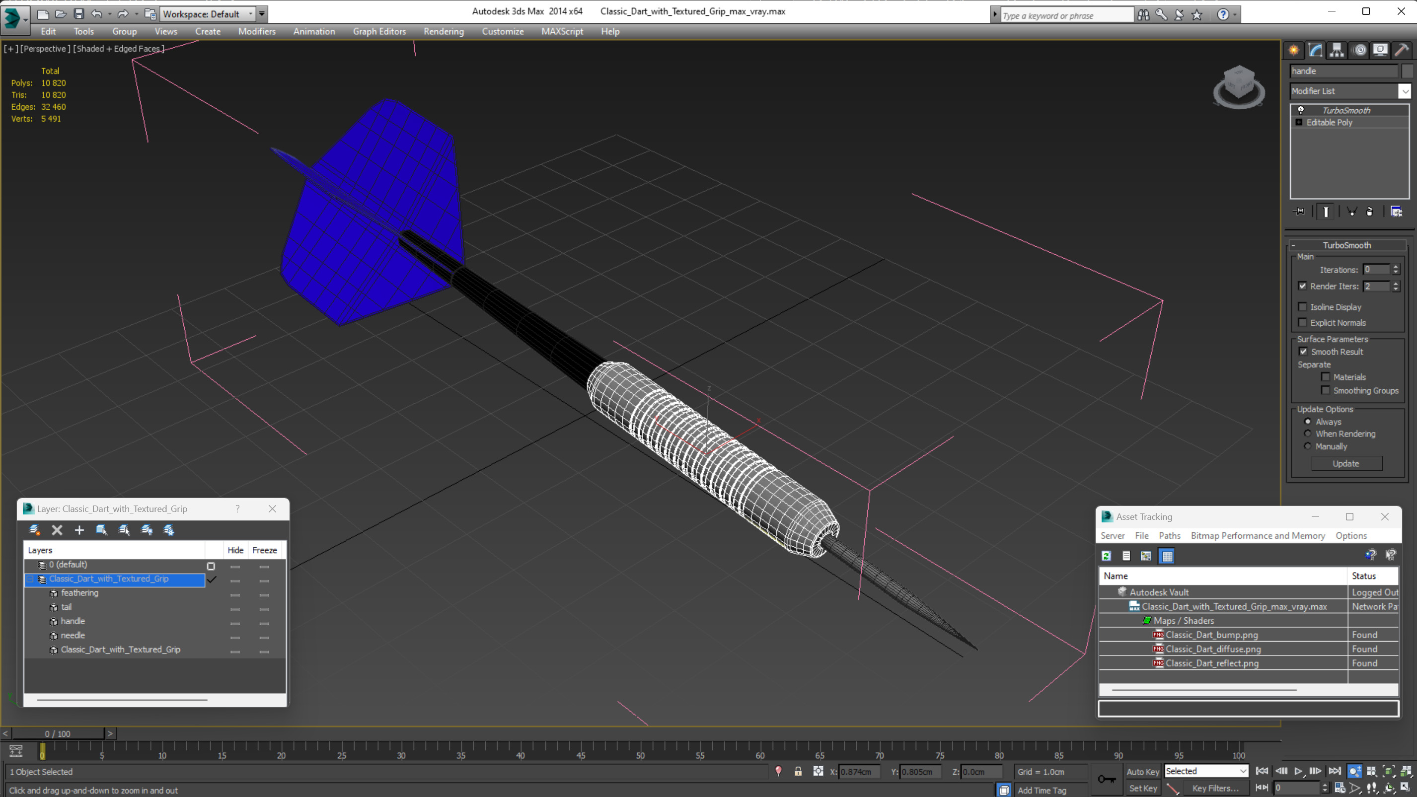This screenshot has height=797, width=1417.
Task: Click the Selection Lock toggle icon
Action: pyautogui.click(x=798, y=771)
